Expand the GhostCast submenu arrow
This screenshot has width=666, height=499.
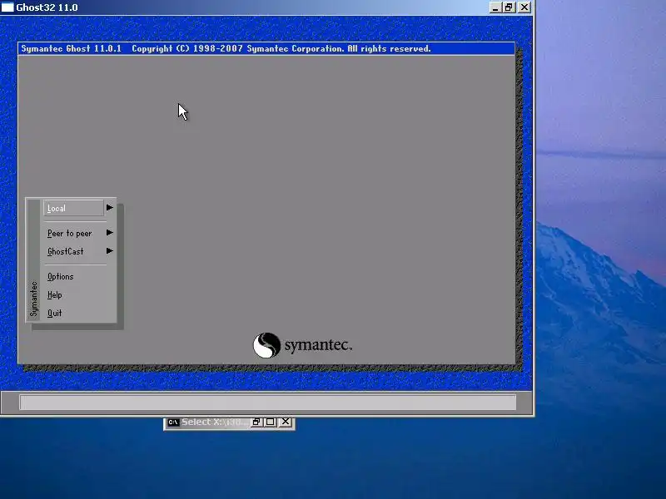point(110,251)
